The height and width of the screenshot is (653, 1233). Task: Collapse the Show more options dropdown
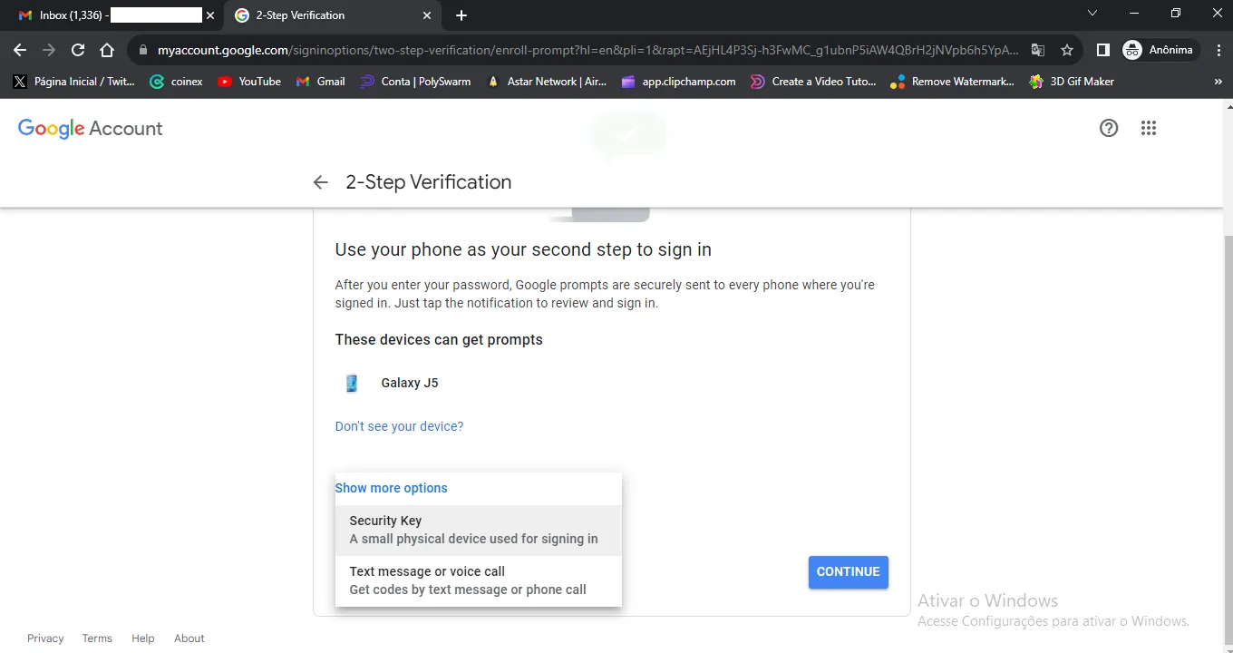(391, 488)
